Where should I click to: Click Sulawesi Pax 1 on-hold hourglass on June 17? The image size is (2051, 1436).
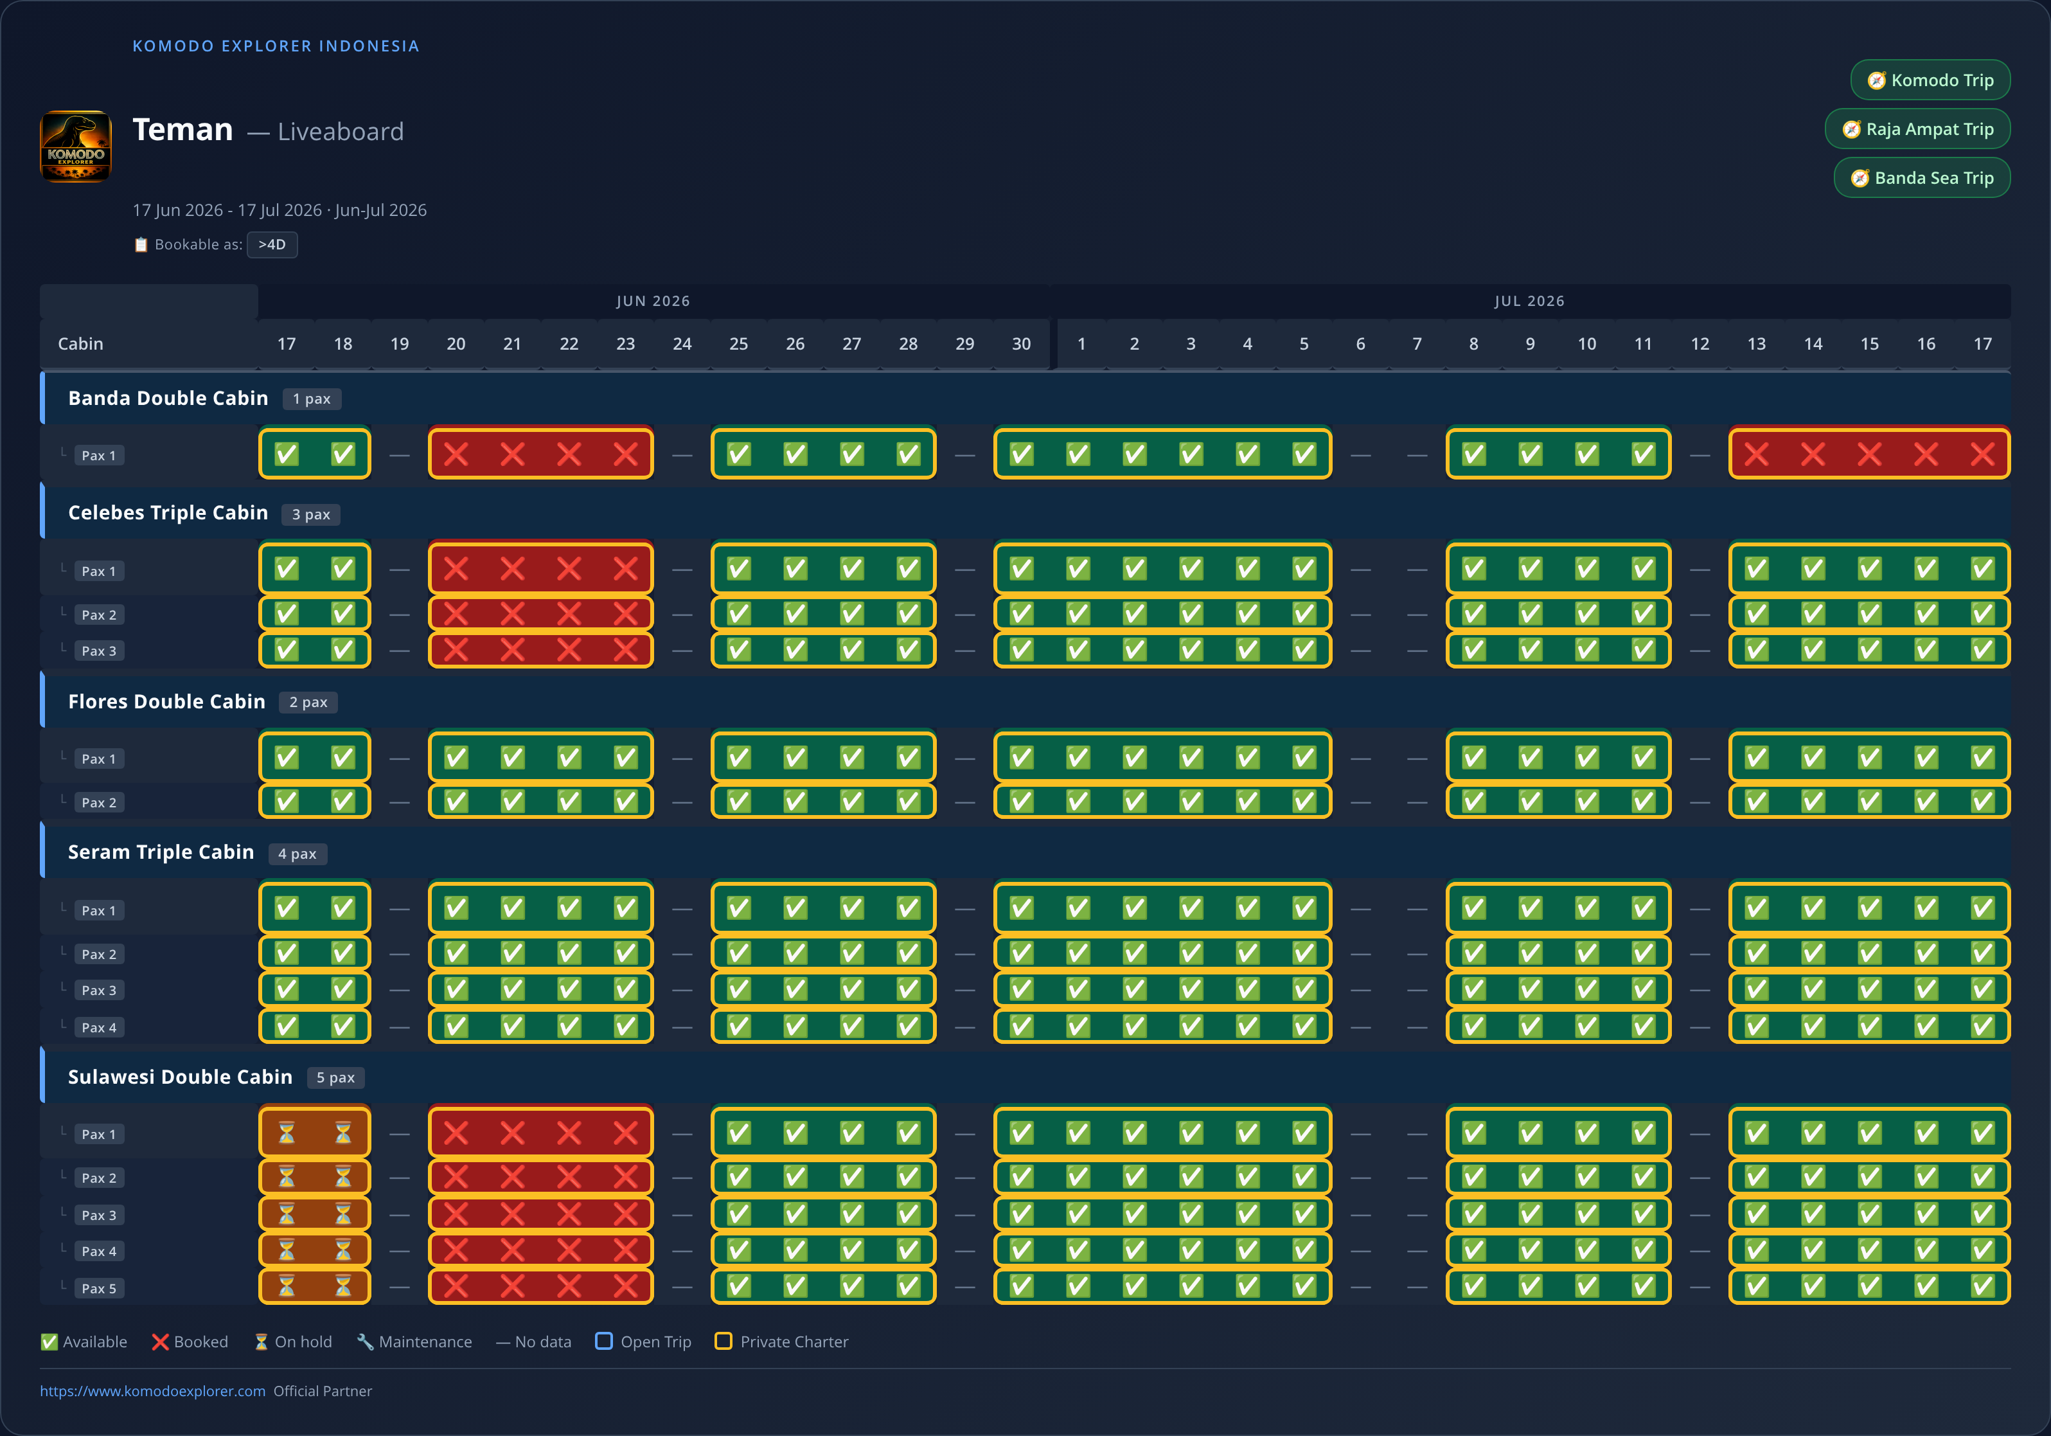[x=286, y=1134]
